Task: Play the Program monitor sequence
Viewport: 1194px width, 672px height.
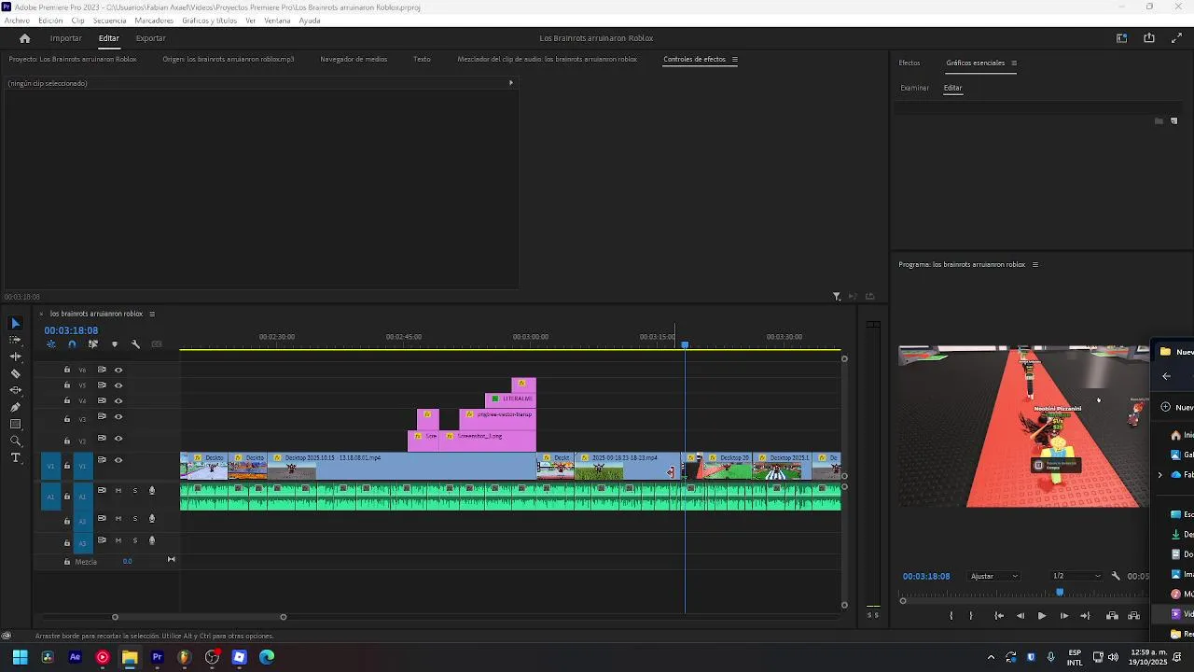Action: (x=1042, y=616)
